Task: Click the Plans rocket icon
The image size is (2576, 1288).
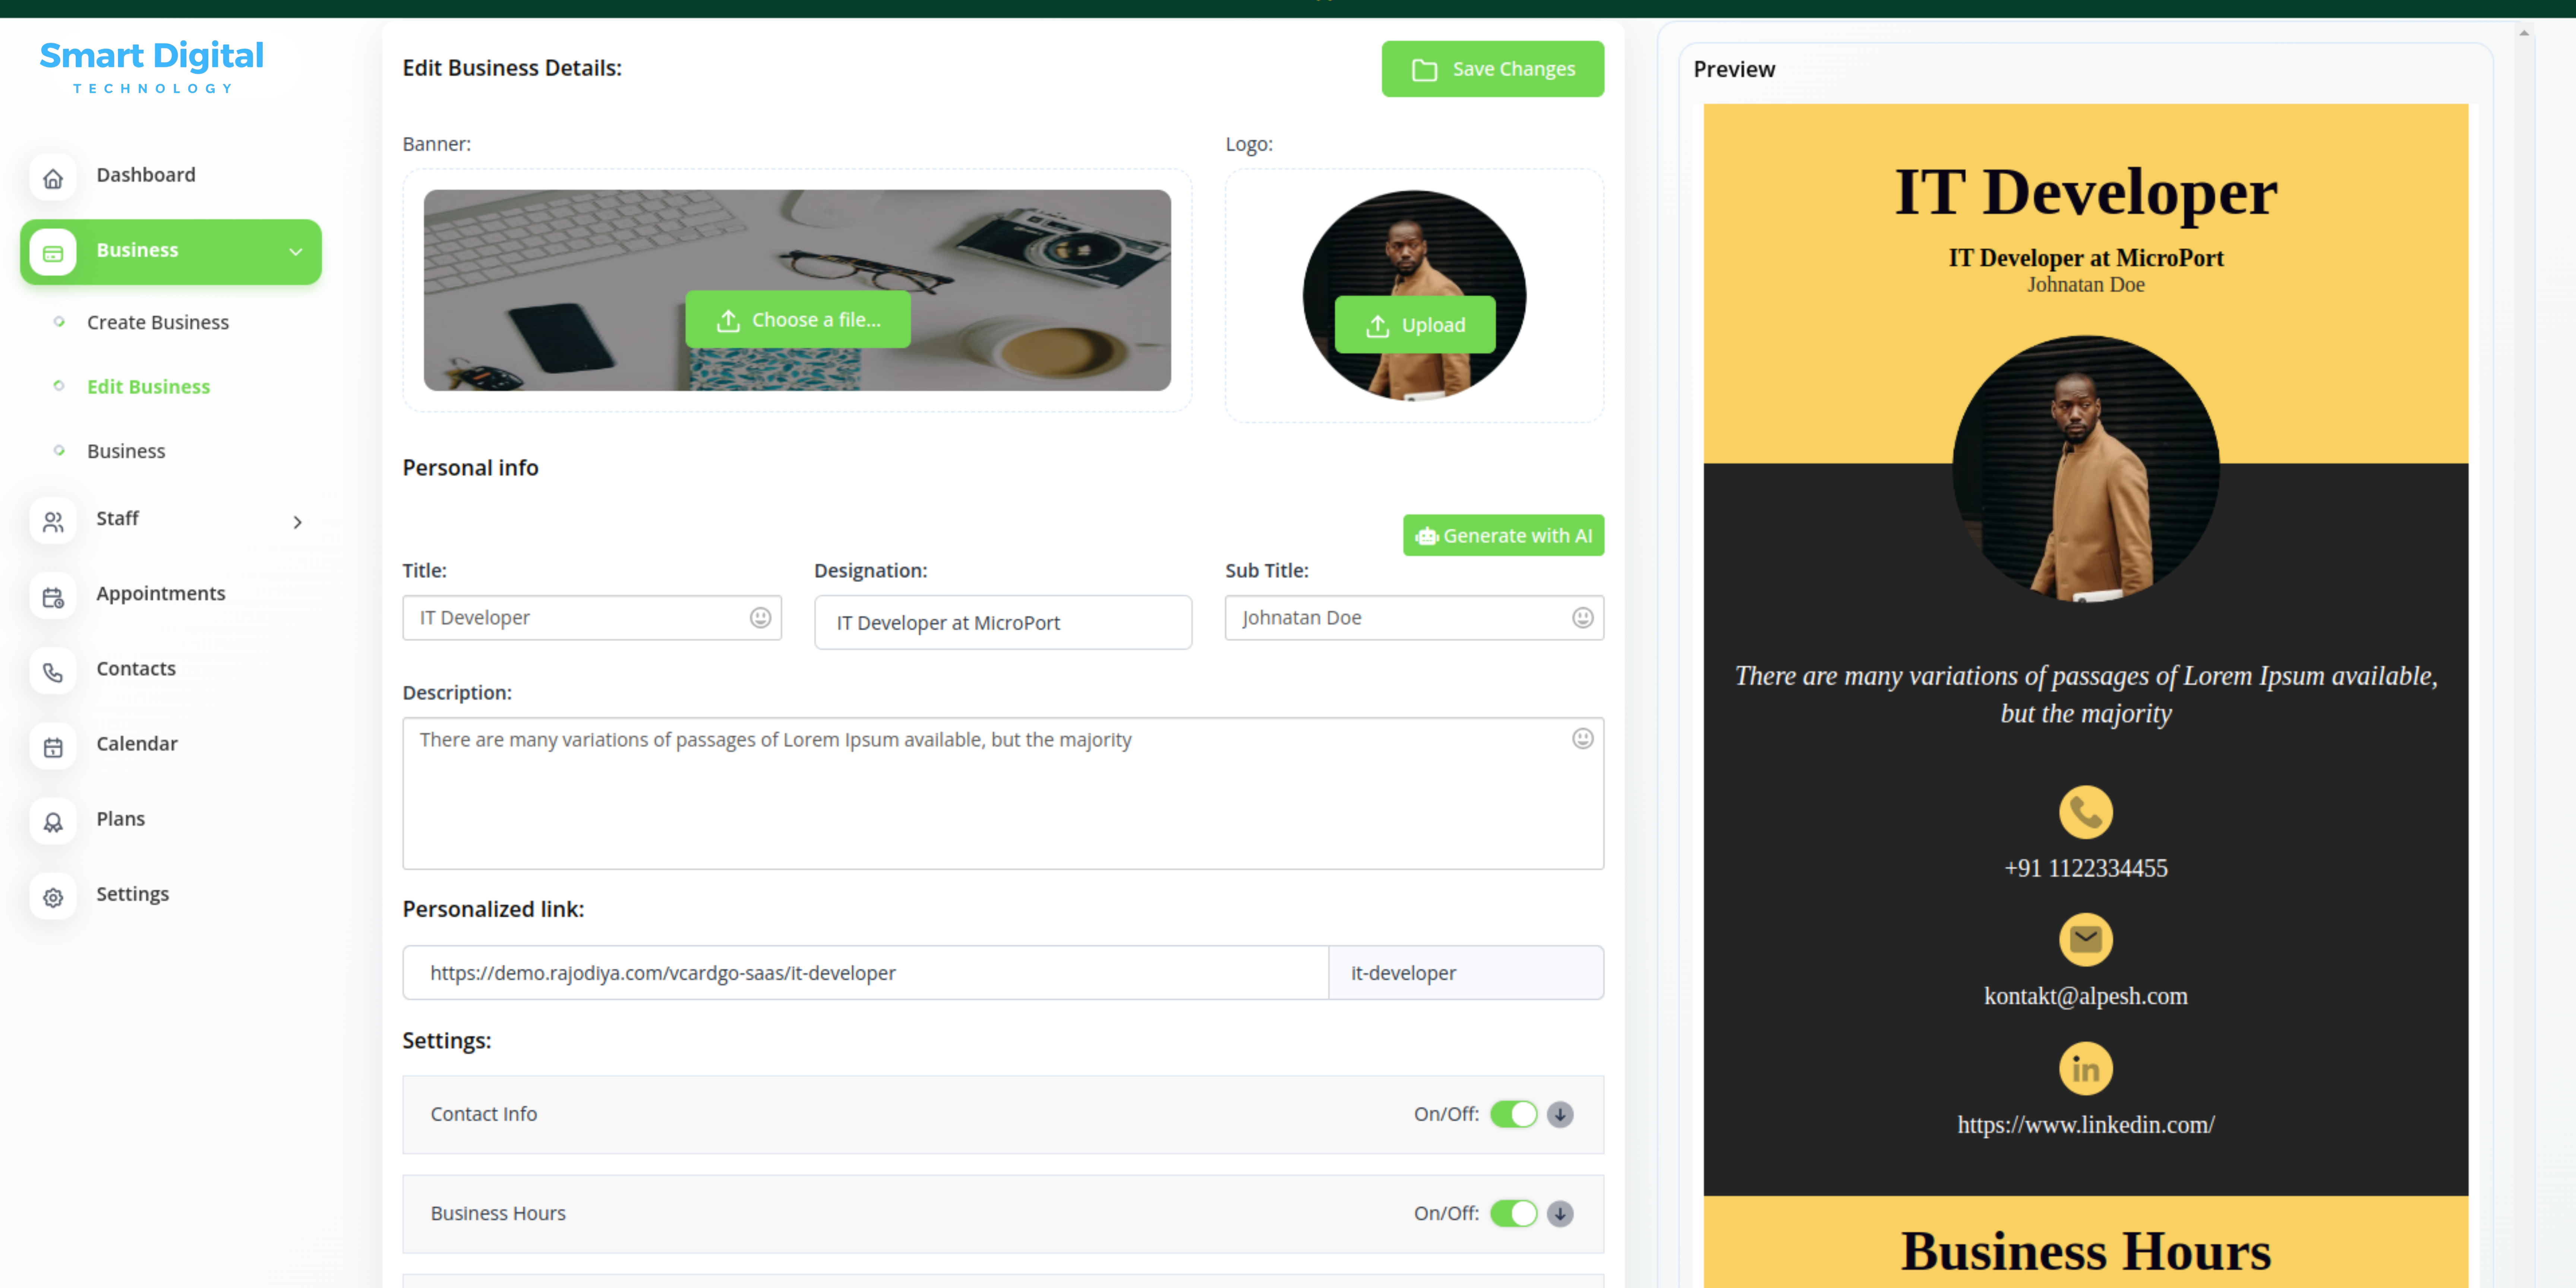Action: pos(53,822)
